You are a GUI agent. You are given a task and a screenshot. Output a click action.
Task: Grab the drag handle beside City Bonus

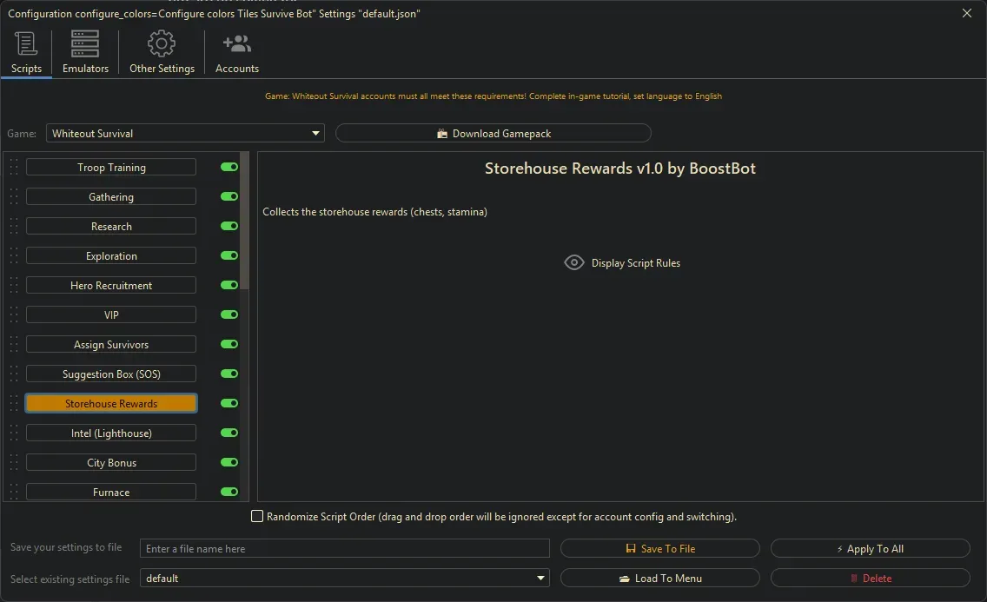pos(14,463)
